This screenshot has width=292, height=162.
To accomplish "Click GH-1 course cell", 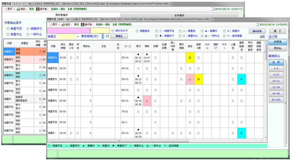I will pos(128,122).
